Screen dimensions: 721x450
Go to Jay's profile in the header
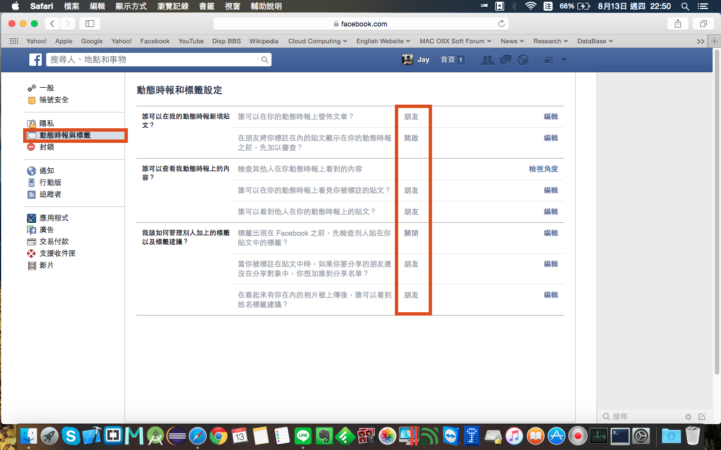click(x=416, y=60)
